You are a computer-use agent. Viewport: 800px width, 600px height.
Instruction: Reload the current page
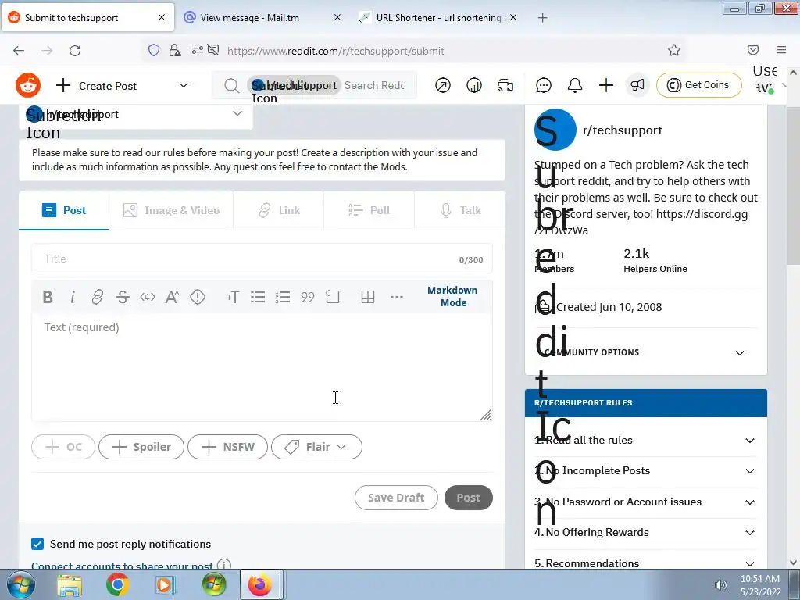coord(75,51)
